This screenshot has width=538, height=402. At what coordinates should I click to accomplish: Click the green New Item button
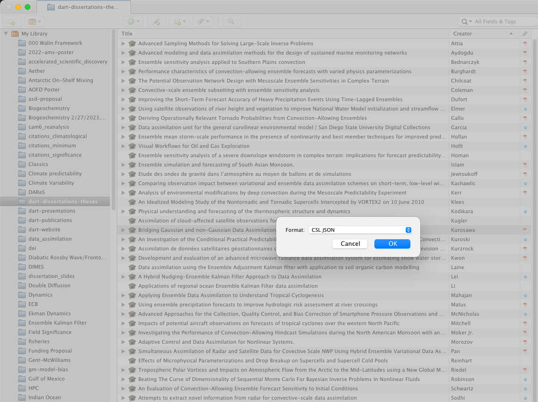pyautogui.click(x=133, y=21)
